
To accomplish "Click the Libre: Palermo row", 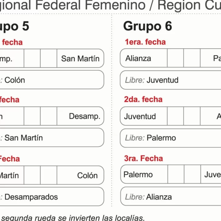I will (170, 138).
